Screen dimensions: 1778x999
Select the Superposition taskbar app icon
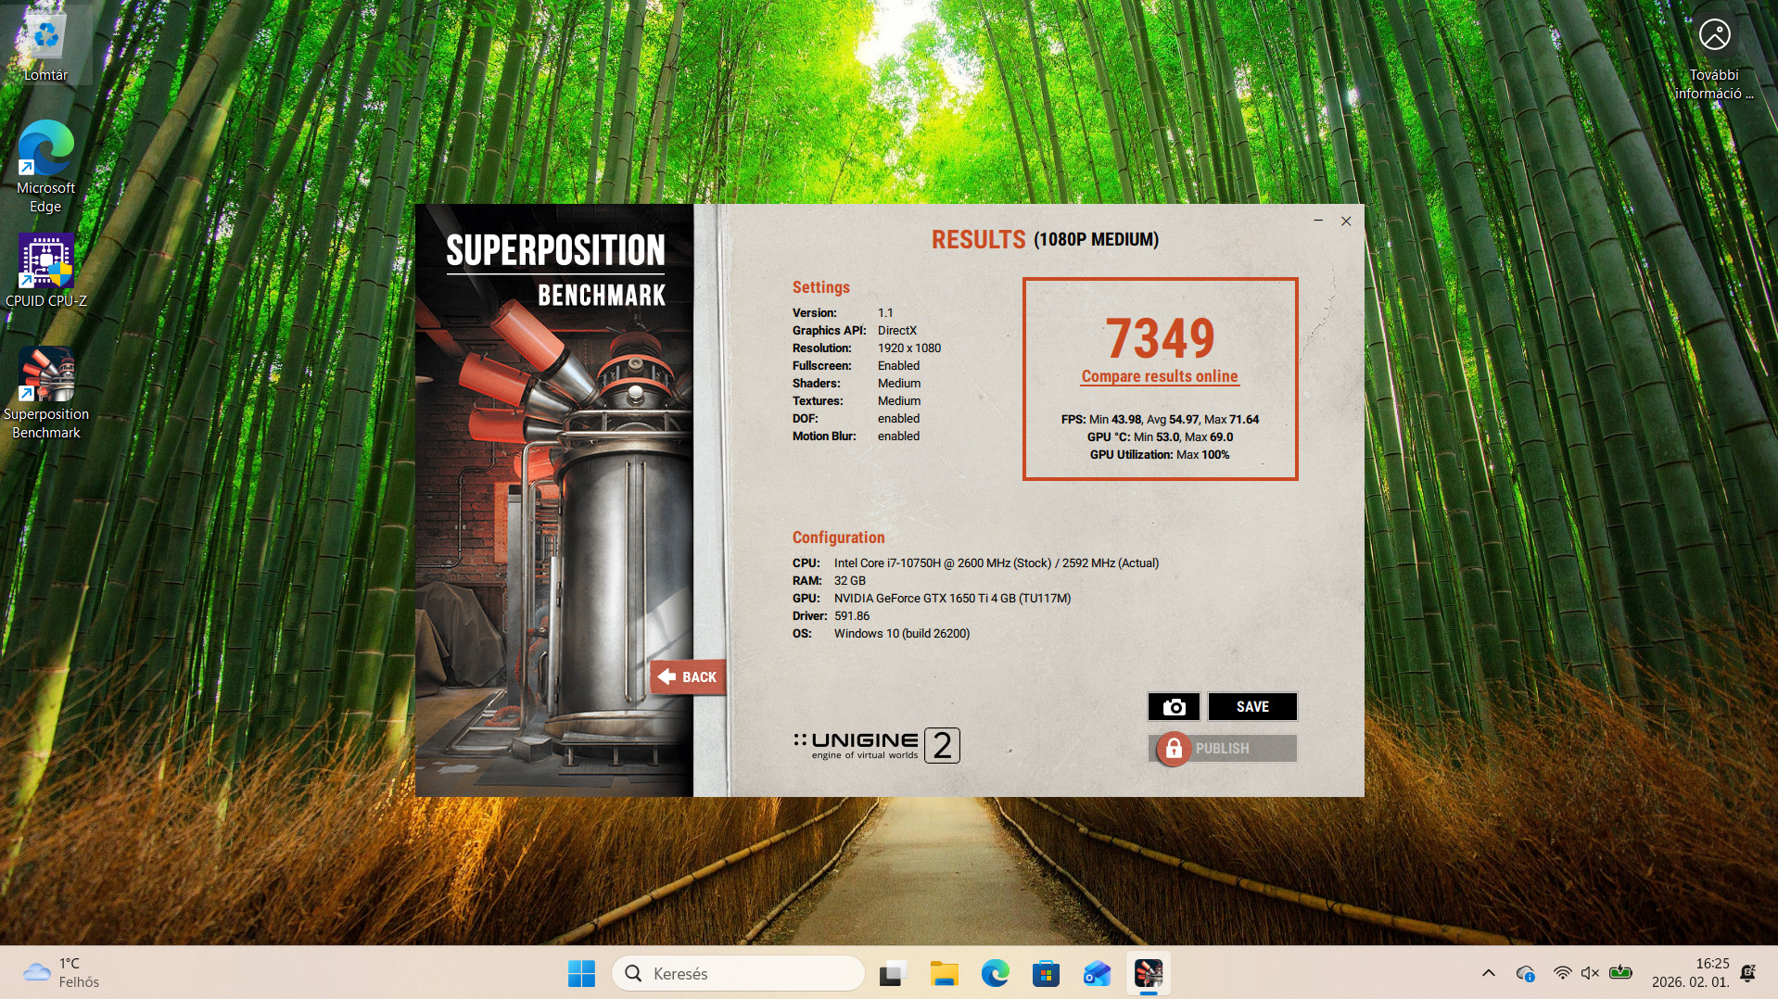pos(1149,974)
